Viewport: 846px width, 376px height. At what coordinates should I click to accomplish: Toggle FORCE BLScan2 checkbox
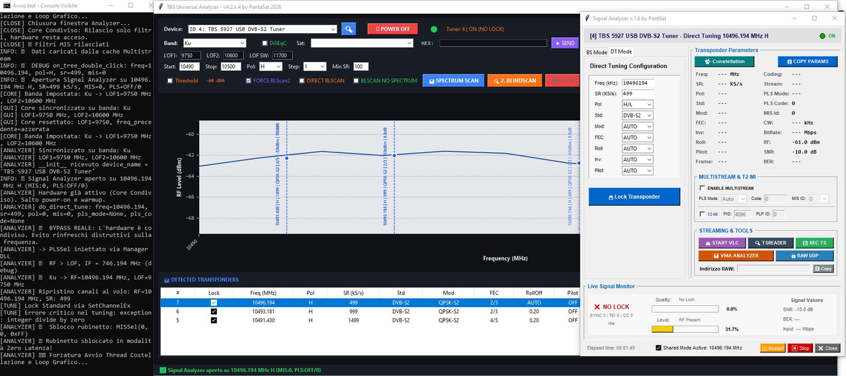(249, 81)
